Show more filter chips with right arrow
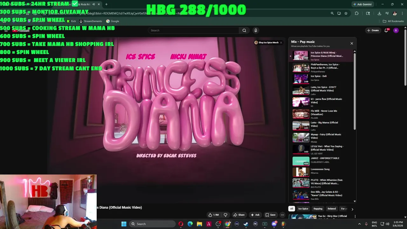The width and height of the screenshot is (407, 229). pyautogui.click(x=352, y=209)
